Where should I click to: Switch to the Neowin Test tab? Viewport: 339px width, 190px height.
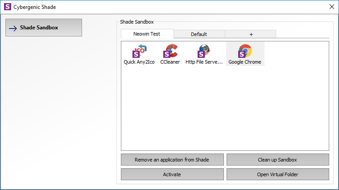[147, 34]
